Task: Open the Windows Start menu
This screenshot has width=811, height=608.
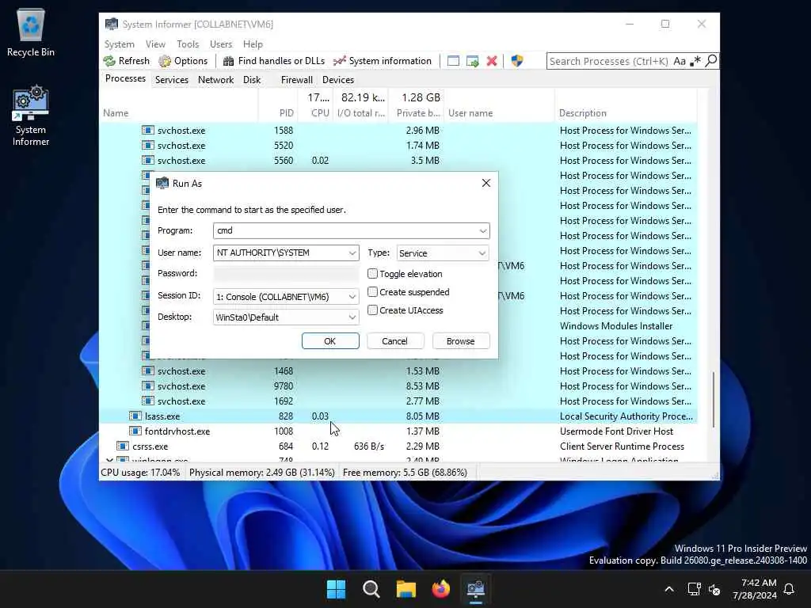Action: pos(336,589)
